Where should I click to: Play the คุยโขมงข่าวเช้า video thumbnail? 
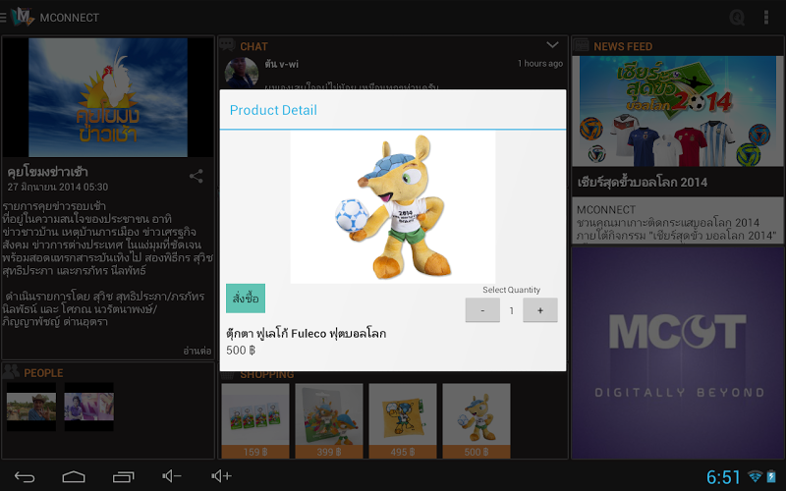tap(108, 97)
